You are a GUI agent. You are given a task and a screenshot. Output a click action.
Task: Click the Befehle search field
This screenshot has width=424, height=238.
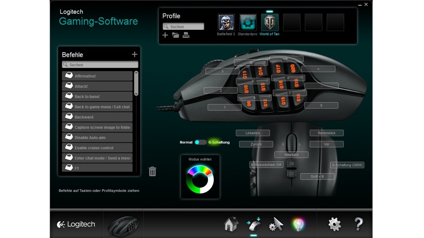pyautogui.click(x=100, y=65)
